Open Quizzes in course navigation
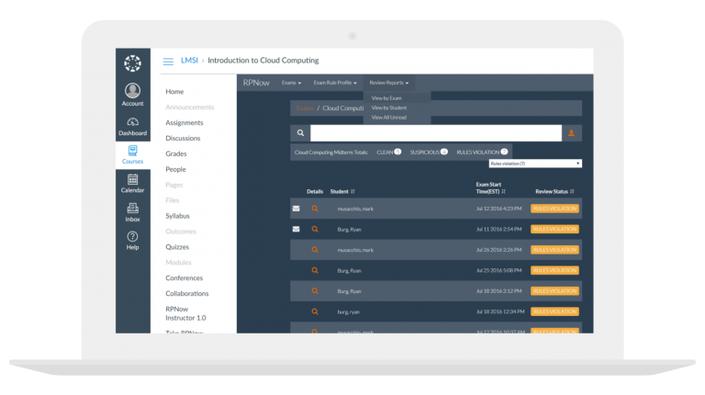 click(x=177, y=247)
